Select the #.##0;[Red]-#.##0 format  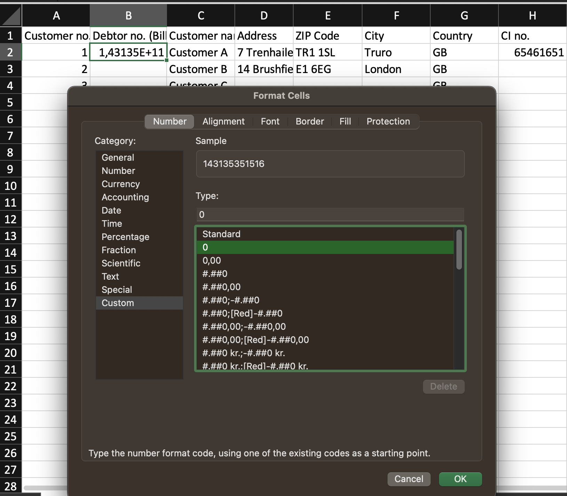242,313
